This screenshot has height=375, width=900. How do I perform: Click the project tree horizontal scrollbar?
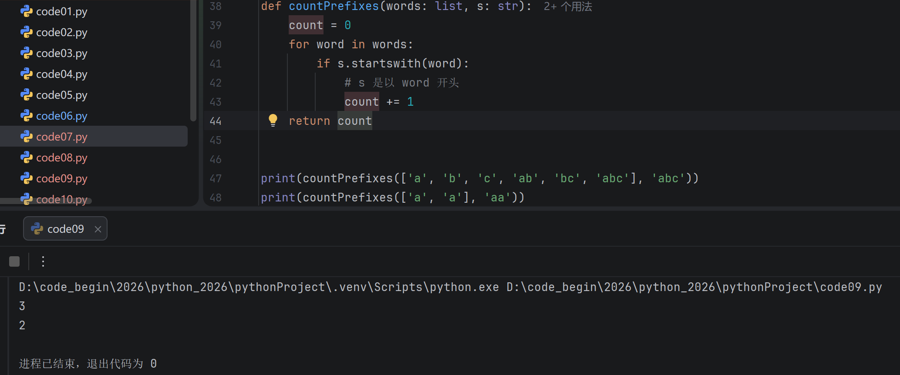[46, 201]
